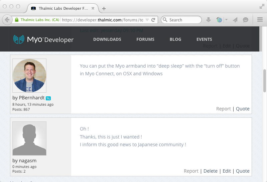267x182 pixels.
Task: Reload the page with the refresh icon
Action: 153,20
